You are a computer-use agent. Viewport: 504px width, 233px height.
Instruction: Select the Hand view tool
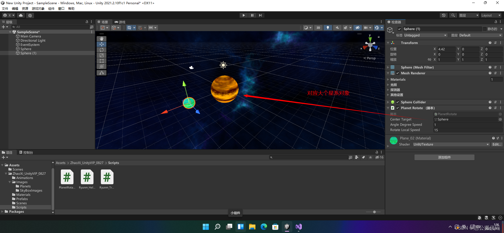101,39
